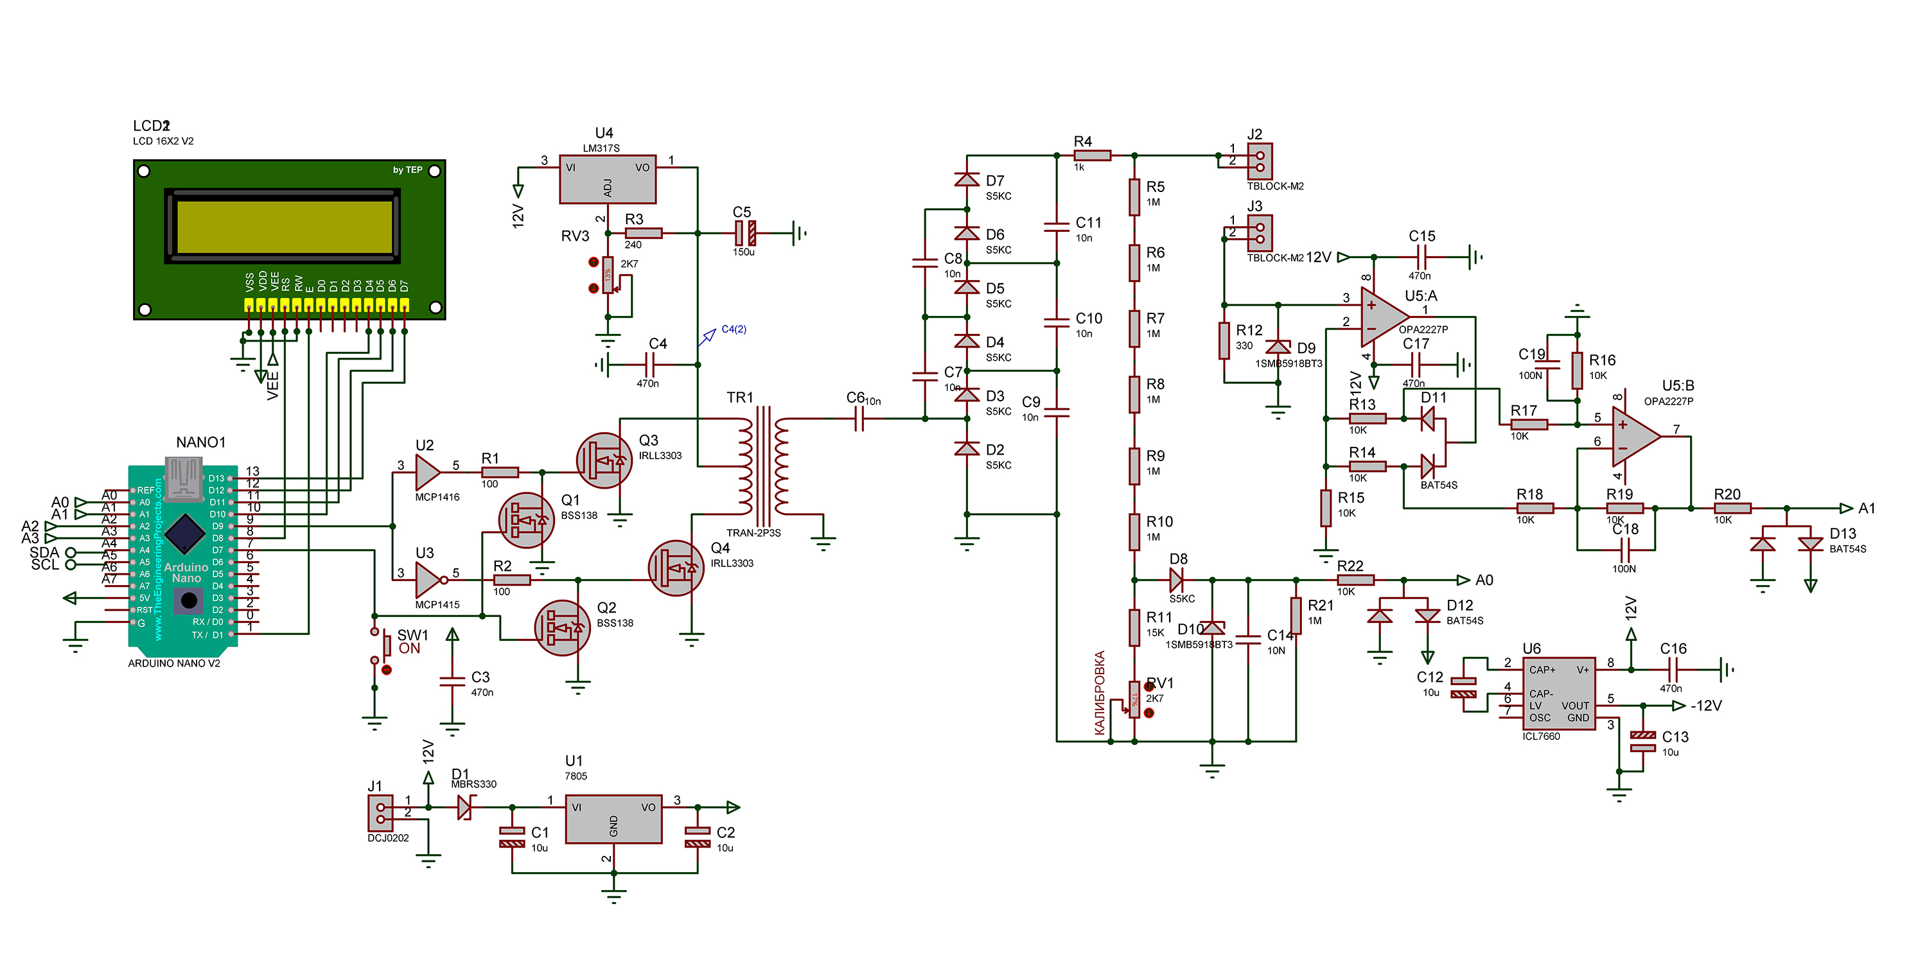Click the -12V output terminal label

(1706, 706)
